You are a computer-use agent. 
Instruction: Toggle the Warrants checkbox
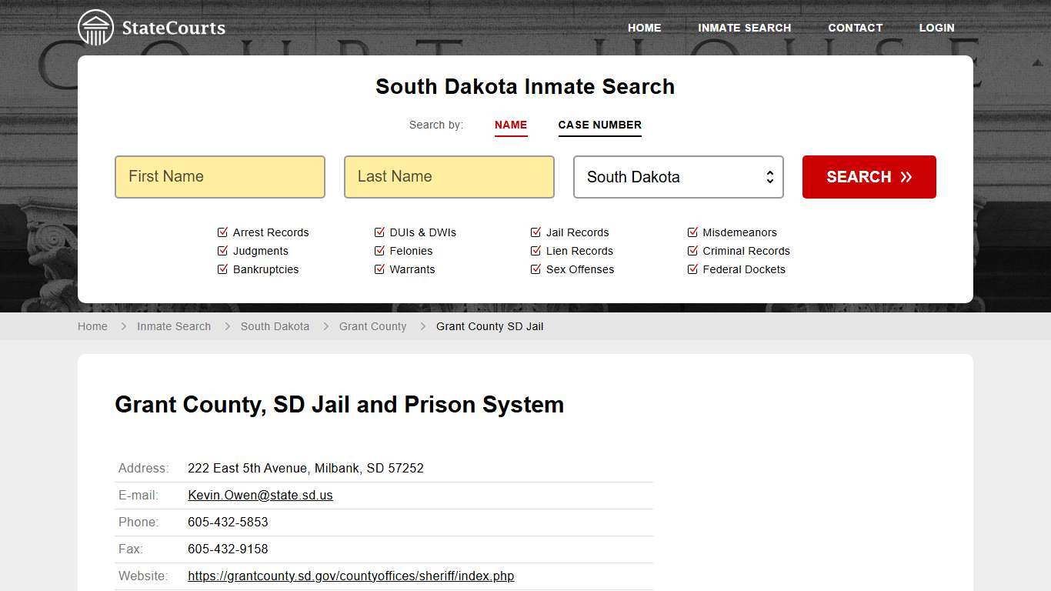(x=379, y=269)
